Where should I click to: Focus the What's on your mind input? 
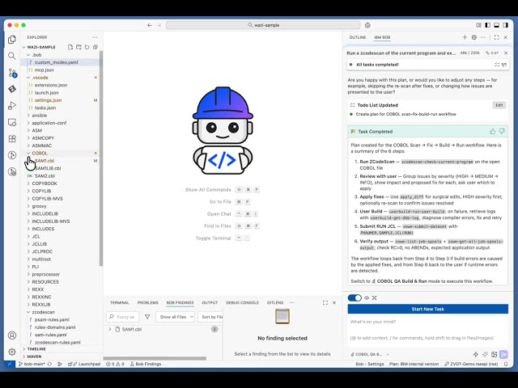pyautogui.click(x=428, y=329)
